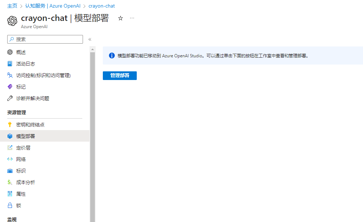Click the 属性 properties bars icon
363x222 pixels.
[10, 194]
